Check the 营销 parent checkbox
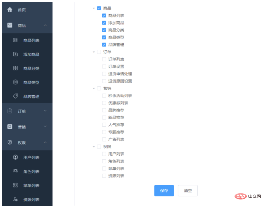The width and height of the screenshot is (264, 206). pyautogui.click(x=99, y=88)
